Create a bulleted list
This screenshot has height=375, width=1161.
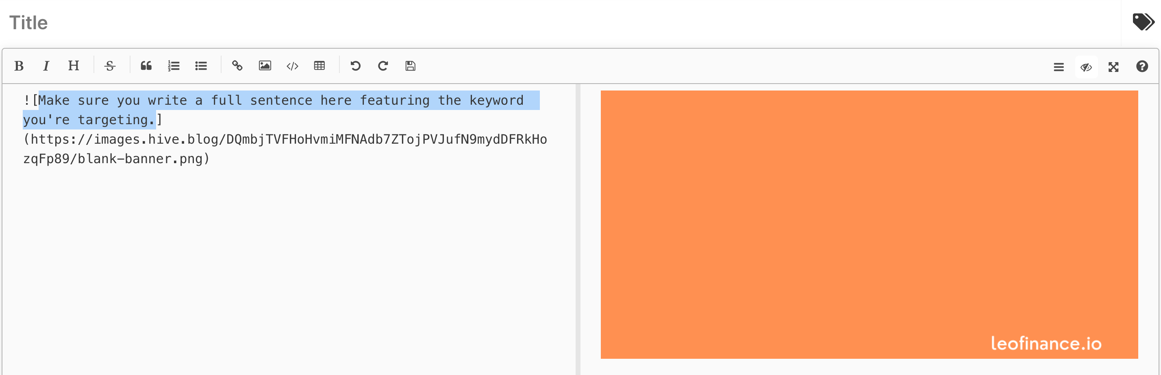(201, 66)
